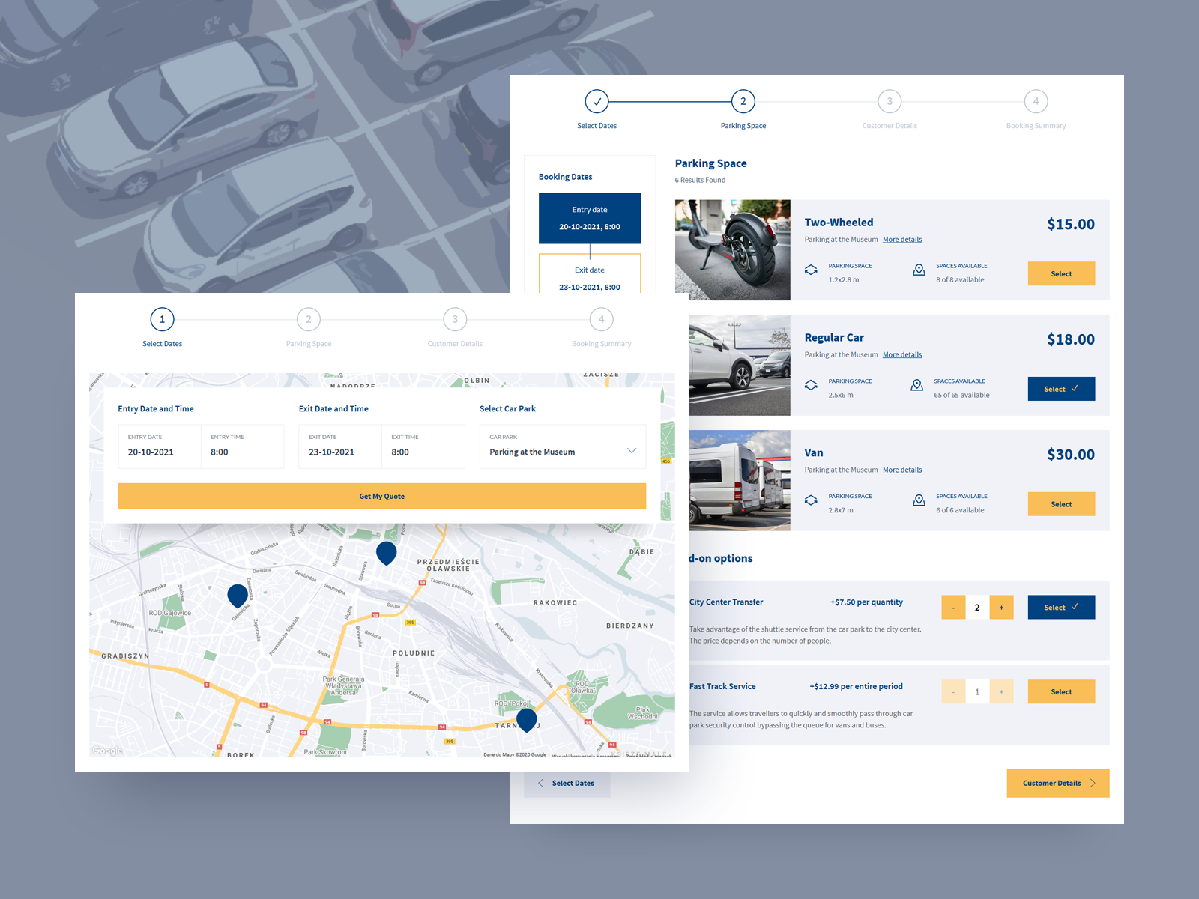
Task: Click the Google logo on the map
Action: tap(106, 750)
